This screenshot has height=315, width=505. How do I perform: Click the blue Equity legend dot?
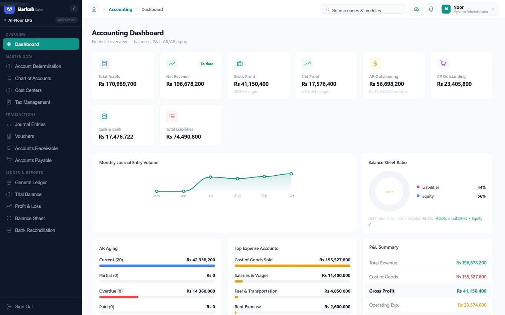[x=418, y=196]
